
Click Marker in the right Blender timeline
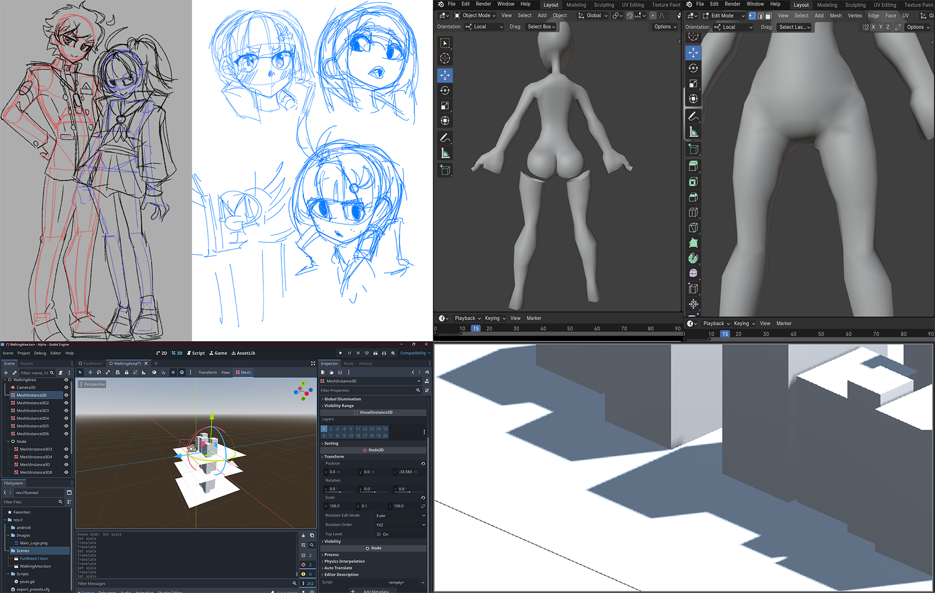click(x=784, y=324)
